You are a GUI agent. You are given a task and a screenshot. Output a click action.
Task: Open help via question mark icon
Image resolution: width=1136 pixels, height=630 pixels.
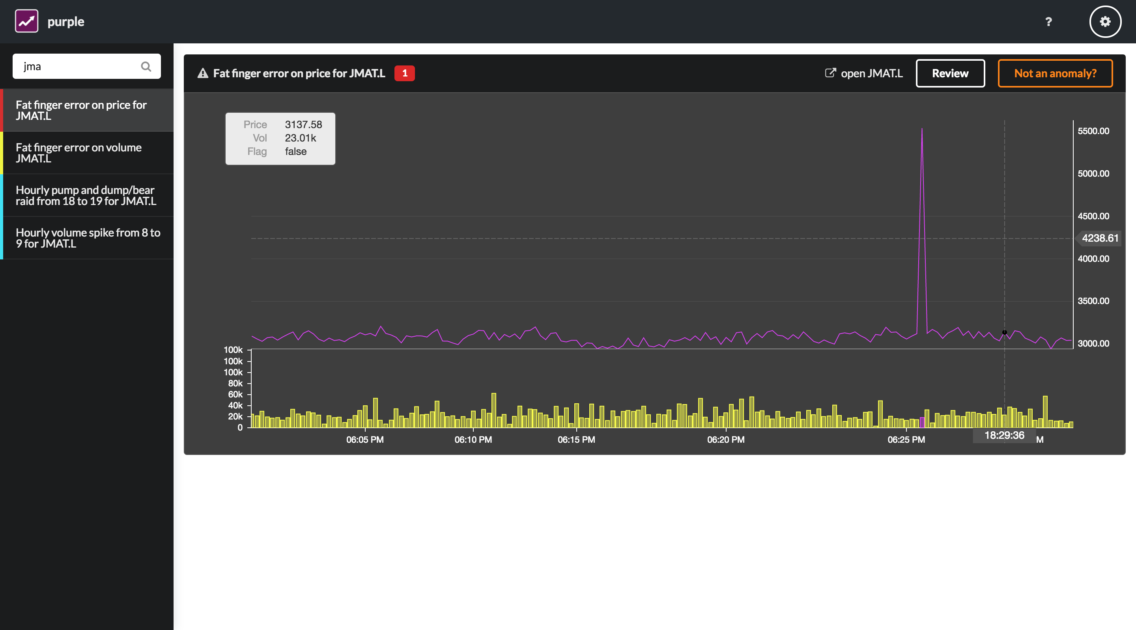coord(1048,22)
